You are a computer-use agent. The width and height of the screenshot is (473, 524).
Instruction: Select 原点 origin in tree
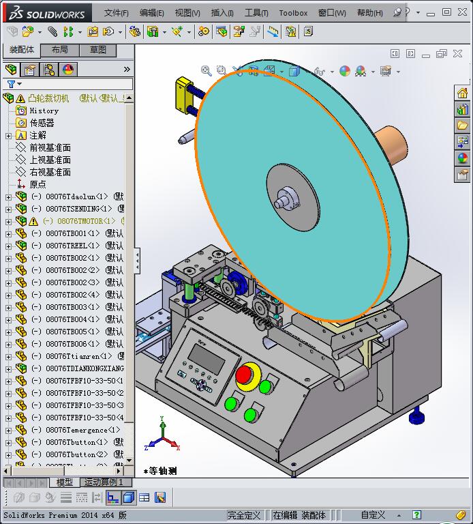tap(37, 184)
